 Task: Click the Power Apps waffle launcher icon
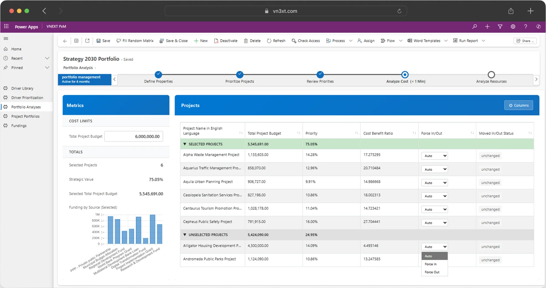(x=6, y=26)
